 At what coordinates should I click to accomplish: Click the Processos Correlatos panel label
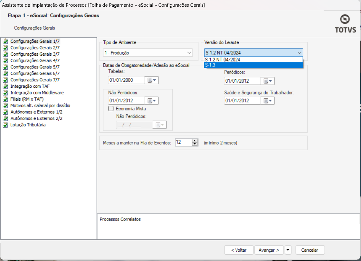point(120,219)
